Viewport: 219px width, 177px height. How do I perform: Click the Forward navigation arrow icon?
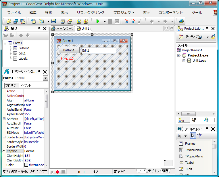(165, 21)
